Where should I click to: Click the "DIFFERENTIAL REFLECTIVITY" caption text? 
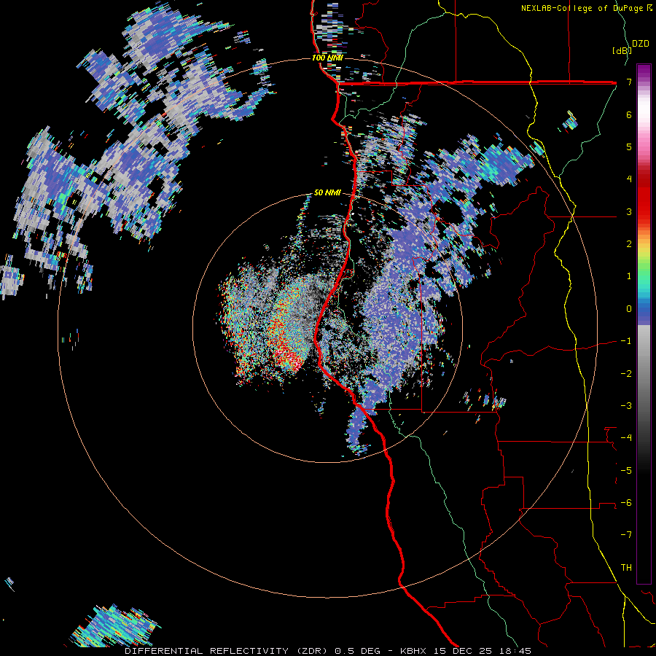click(x=207, y=651)
